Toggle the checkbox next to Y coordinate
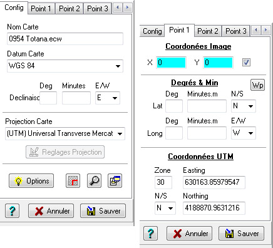 point(246,62)
